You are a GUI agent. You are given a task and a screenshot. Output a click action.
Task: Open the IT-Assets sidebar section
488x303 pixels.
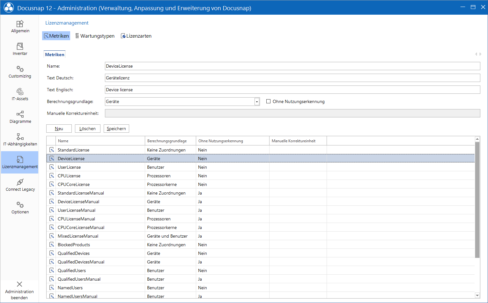[20, 94]
